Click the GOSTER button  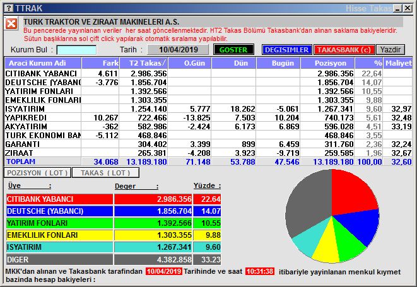click(233, 50)
